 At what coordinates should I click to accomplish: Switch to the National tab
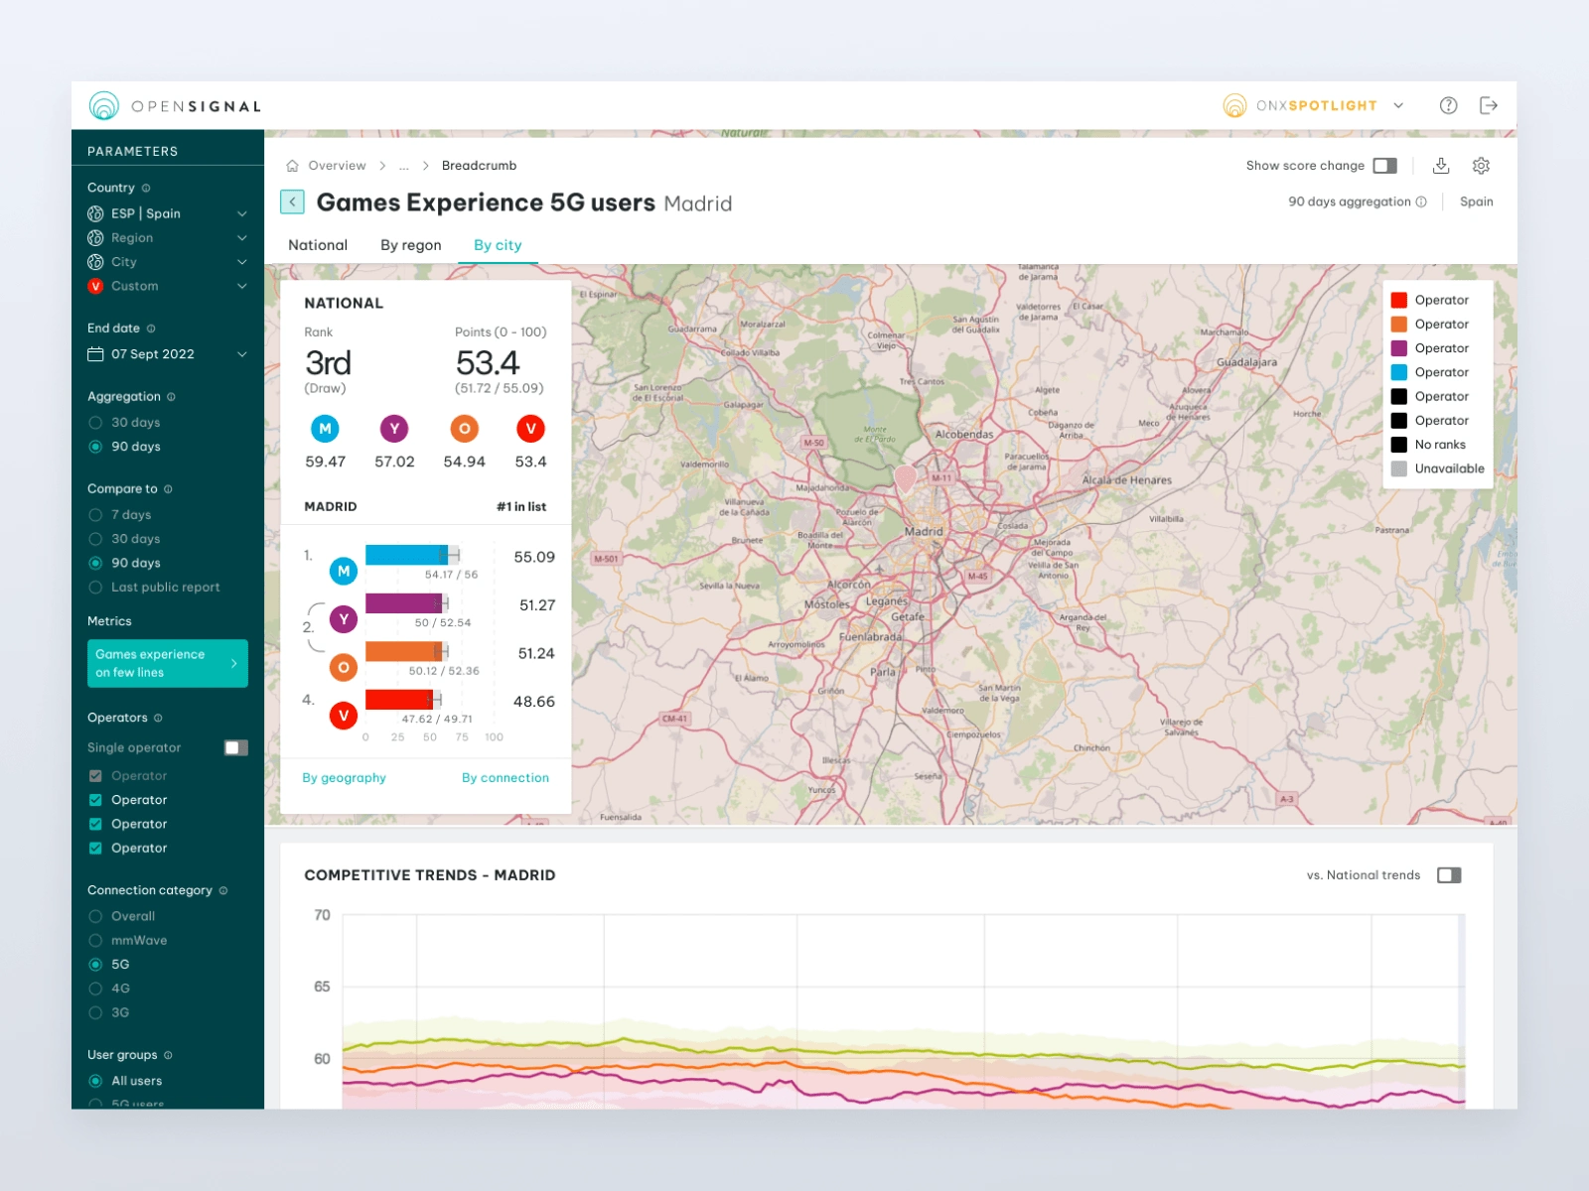coord(318,245)
